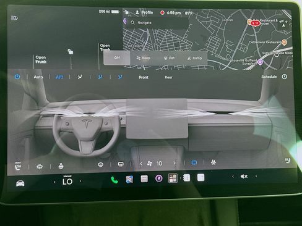Open the maps app icon in dock
Image resolution: width=302 pixels, height=226 pixels.
tap(129, 179)
